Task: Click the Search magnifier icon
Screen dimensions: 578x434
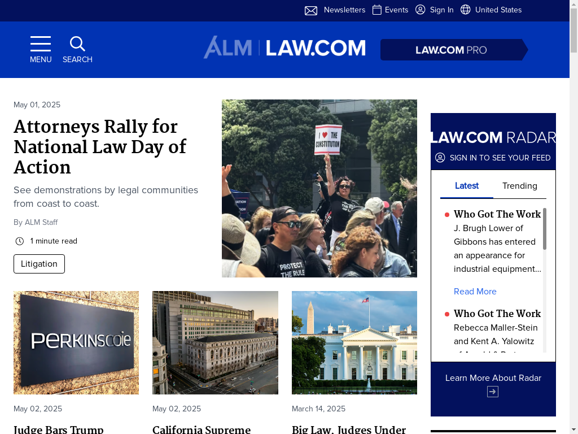Action: (x=77, y=44)
